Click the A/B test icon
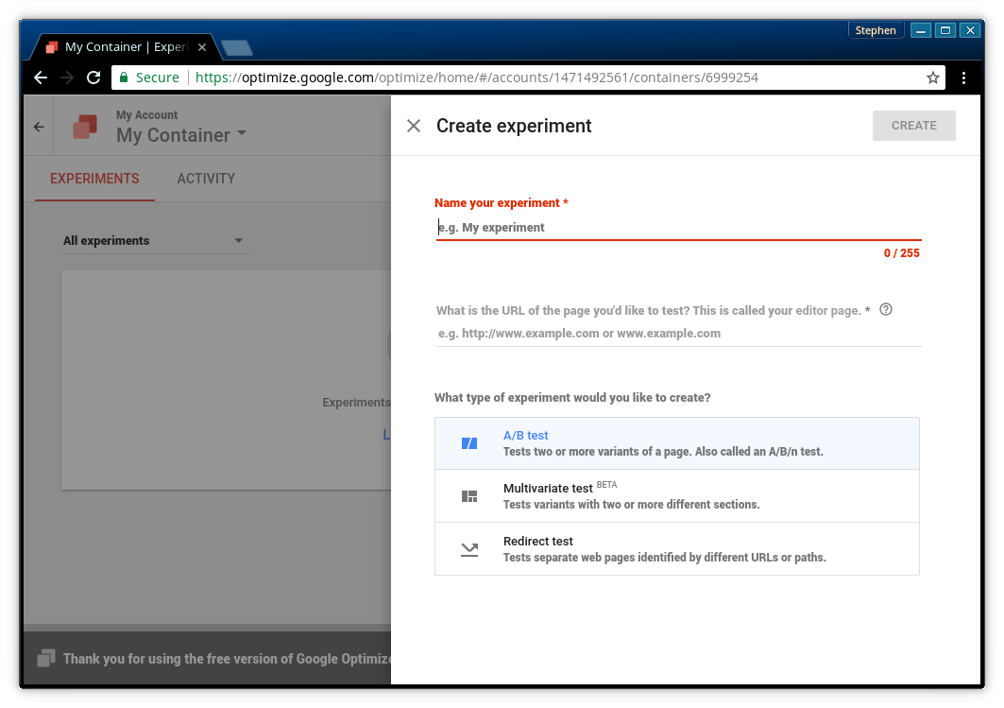Viewport: 1004px width, 708px height. (469, 443)
